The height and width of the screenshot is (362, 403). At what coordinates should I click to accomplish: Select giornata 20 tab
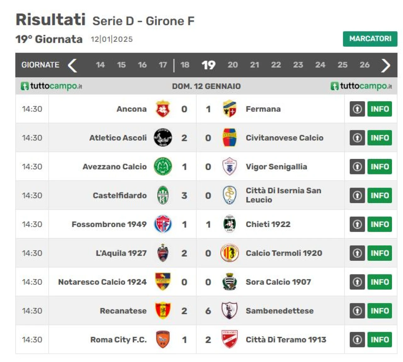point(233,65)
